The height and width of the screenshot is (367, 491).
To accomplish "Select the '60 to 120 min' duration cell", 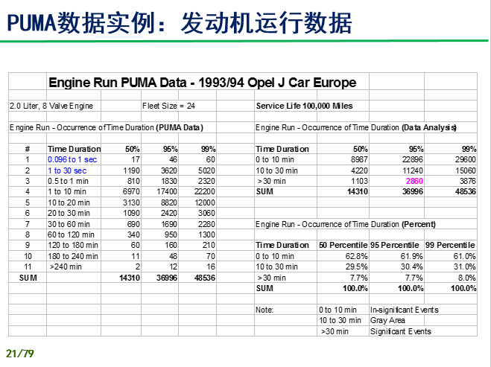I will pyautogui.click(x=71, y=234).
